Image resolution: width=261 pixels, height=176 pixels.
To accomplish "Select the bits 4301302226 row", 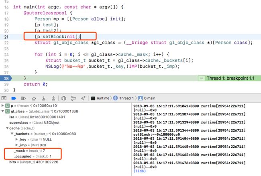I will pyautogui.click(x=34, y=162).
